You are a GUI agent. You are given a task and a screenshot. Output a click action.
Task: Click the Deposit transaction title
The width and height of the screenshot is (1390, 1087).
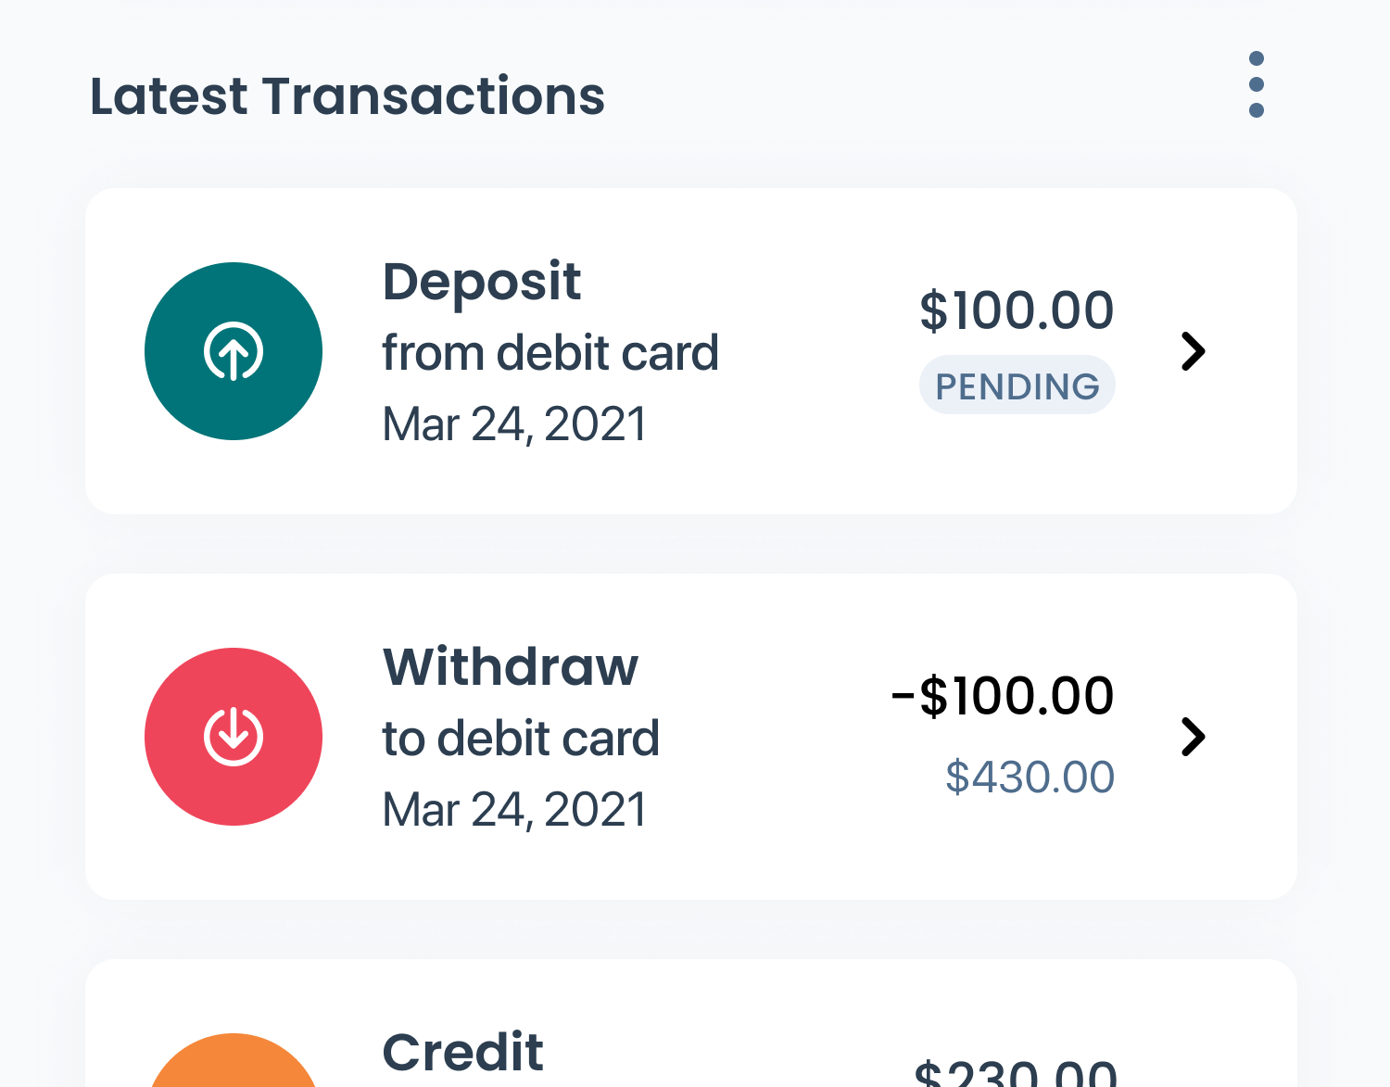pyautogui.click(x=481, y=282)
